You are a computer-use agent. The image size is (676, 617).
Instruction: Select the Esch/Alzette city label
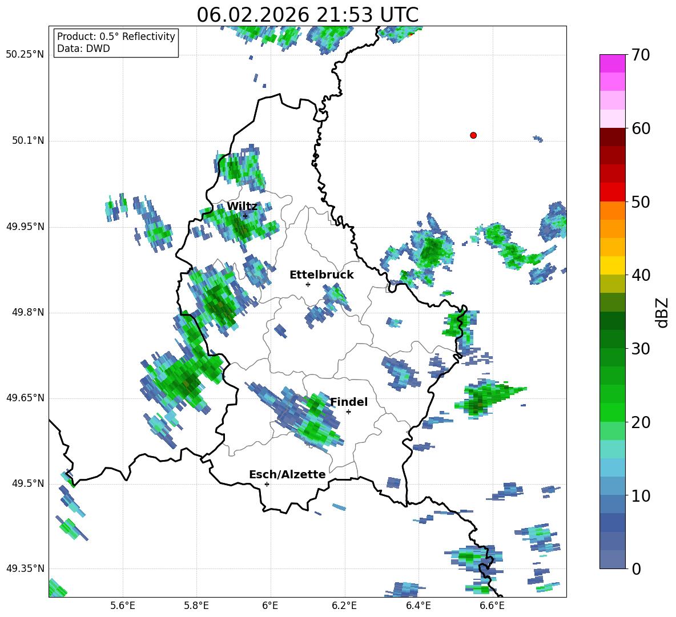[287, 474]
